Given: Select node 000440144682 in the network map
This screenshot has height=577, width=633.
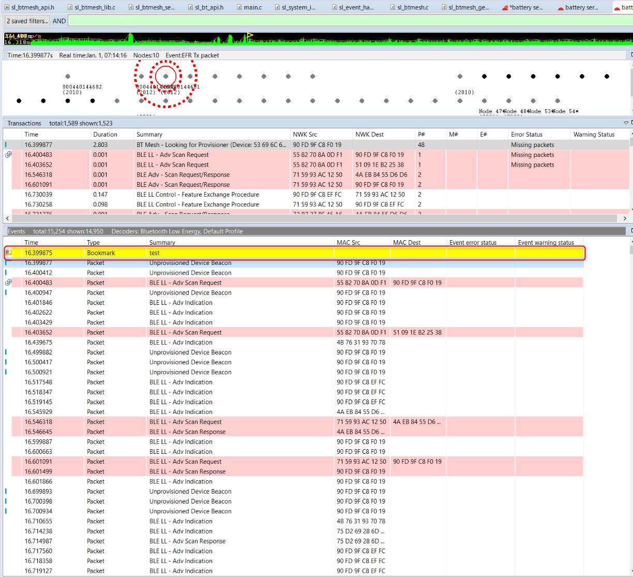Looking at the screenshot, I should click(68, 77).
